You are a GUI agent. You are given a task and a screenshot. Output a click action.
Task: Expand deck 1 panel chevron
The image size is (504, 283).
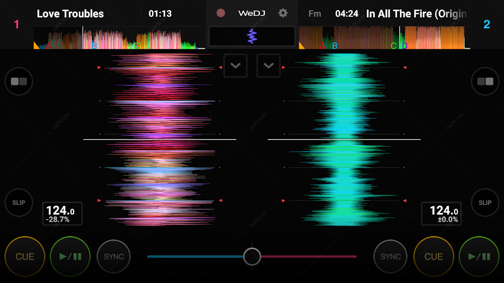pyautogui.click(x=235, y=66)
